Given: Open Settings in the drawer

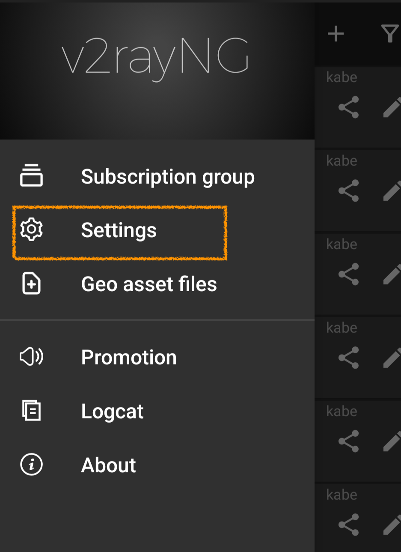Looking at the screenshot, I should 157,230.
